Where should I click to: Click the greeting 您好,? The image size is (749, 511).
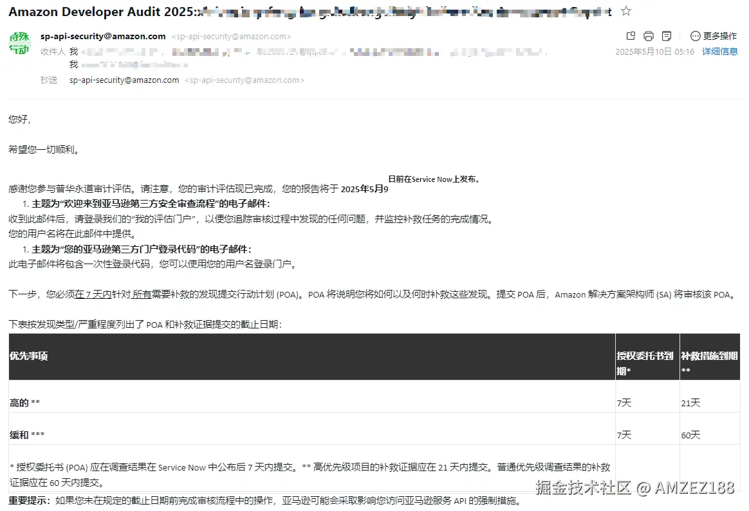(19, 120)
